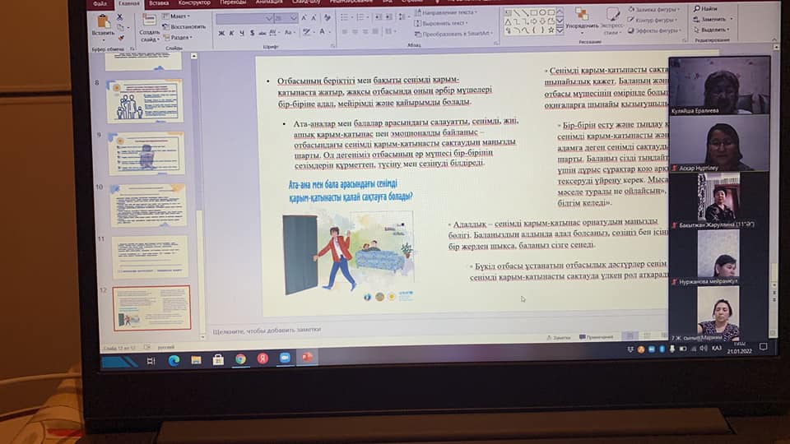
Task: Open Zoom app in taskbar
Action: click(x=285, y=358)
